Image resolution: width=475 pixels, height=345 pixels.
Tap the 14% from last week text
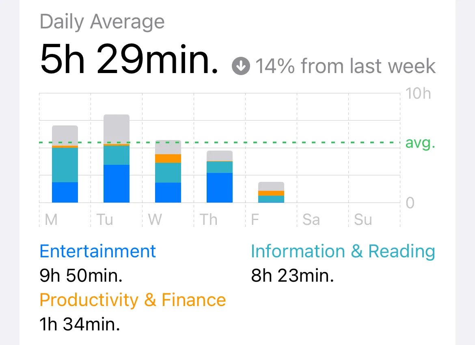(345, 66)
